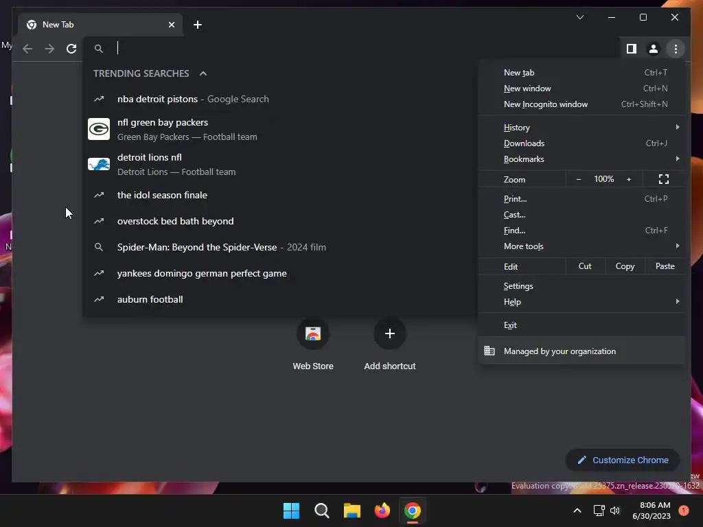Choose New window from Chrome menu
Viewport: 703px width, 527px height.
[x=581, y=89]
